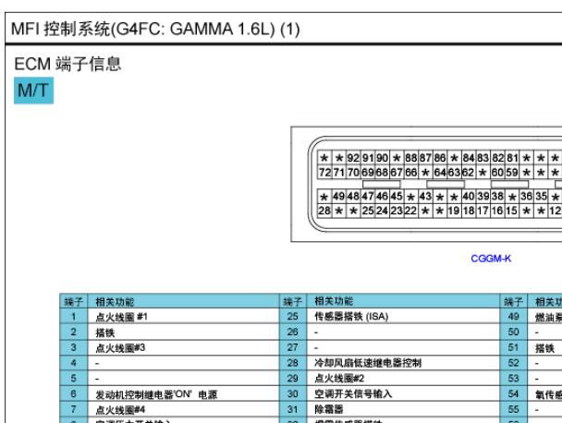Click pin 49 in the connector diagram
The image size is (562, 423).
[x=338, y=197]
